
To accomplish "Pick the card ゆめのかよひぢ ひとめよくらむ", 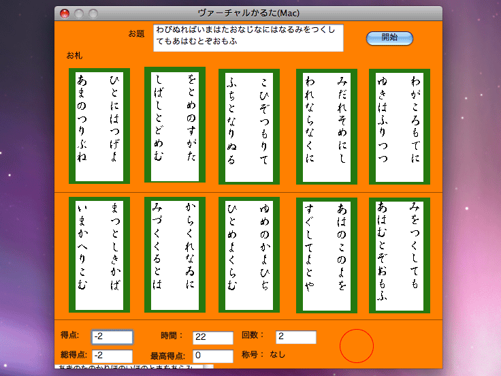I will click(249, 255).
